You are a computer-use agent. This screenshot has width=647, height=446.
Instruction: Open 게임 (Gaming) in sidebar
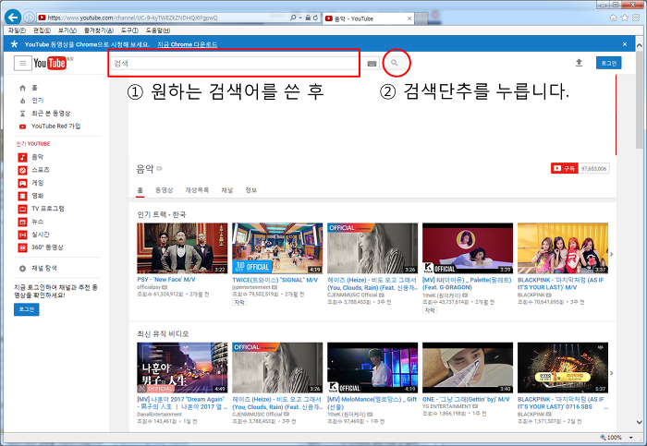click(x=37, y=183)
